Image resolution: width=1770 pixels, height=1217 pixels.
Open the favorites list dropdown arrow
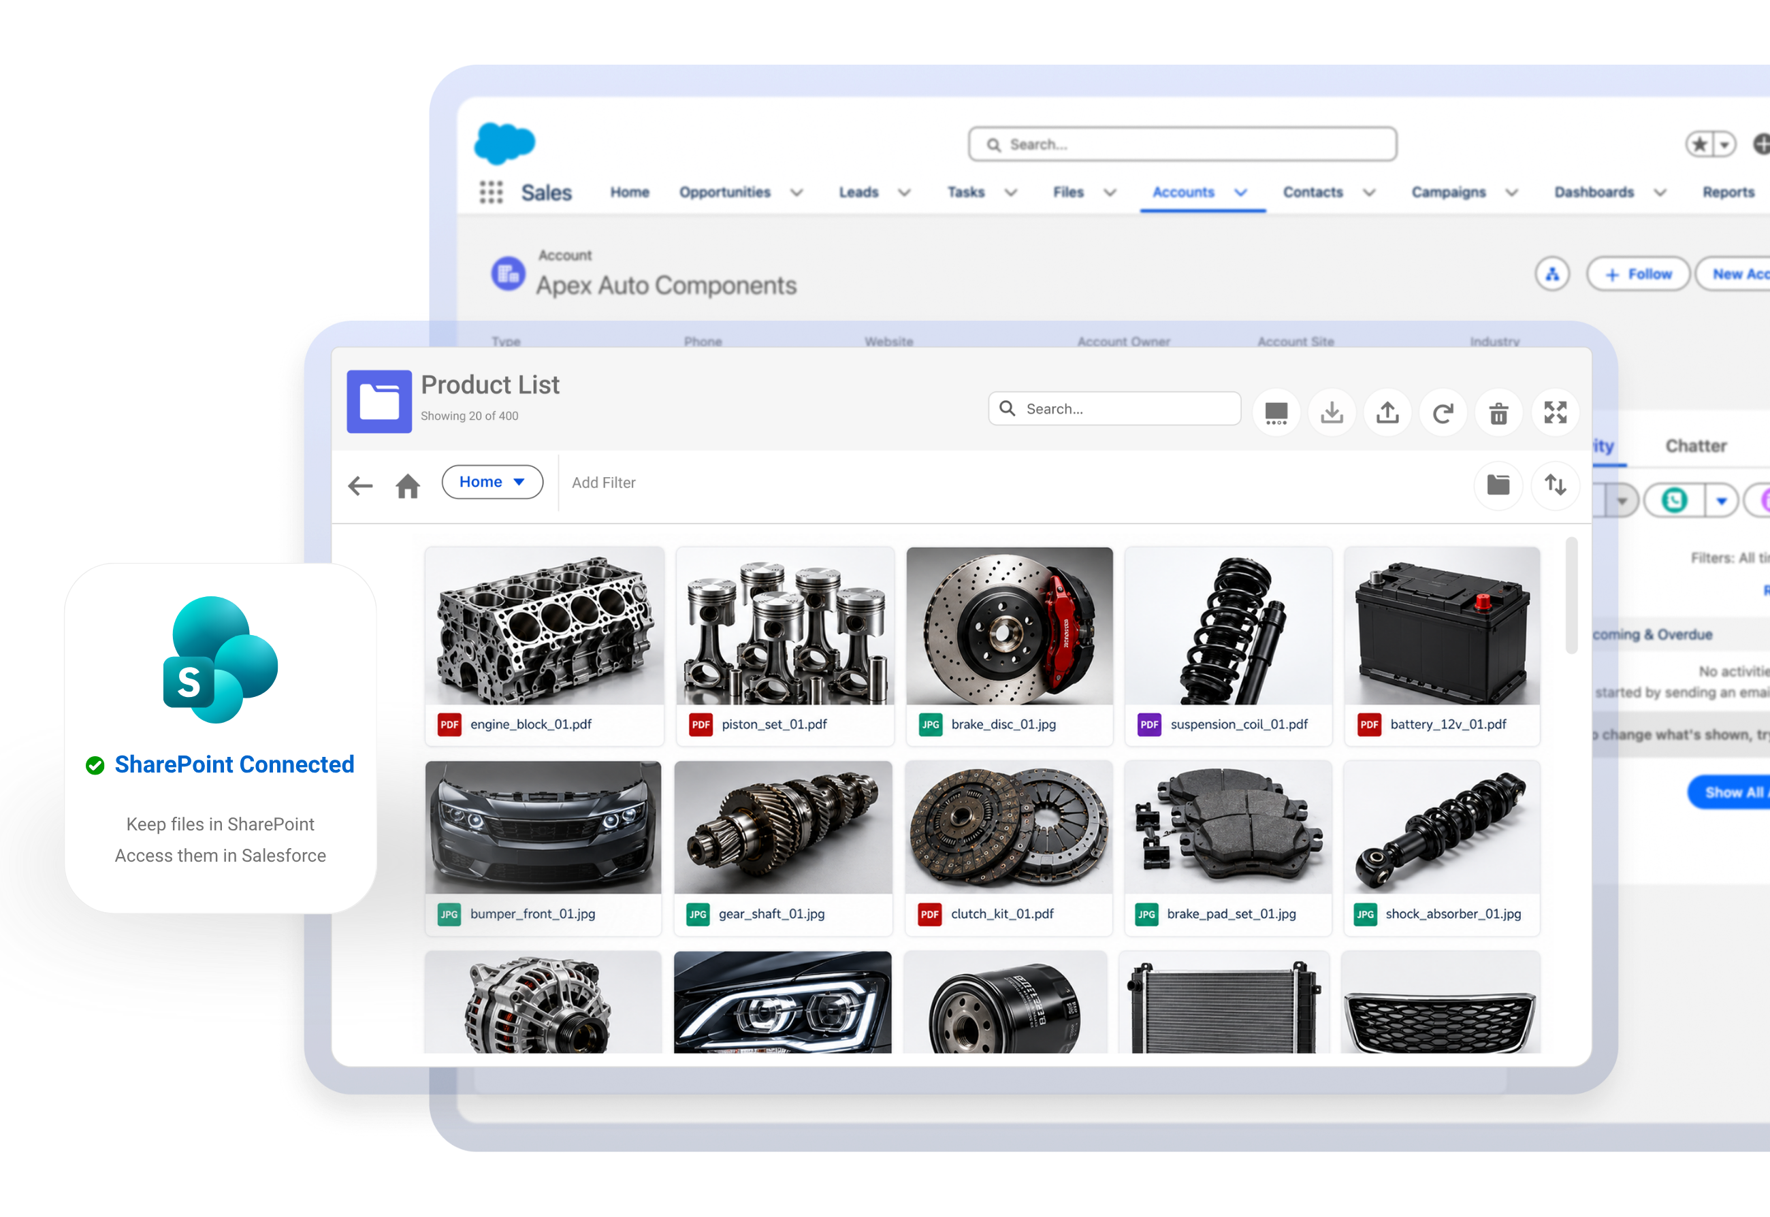click(x=1724, y=144)
